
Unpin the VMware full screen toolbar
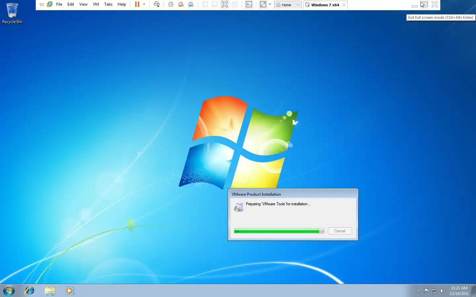[41, 5]
